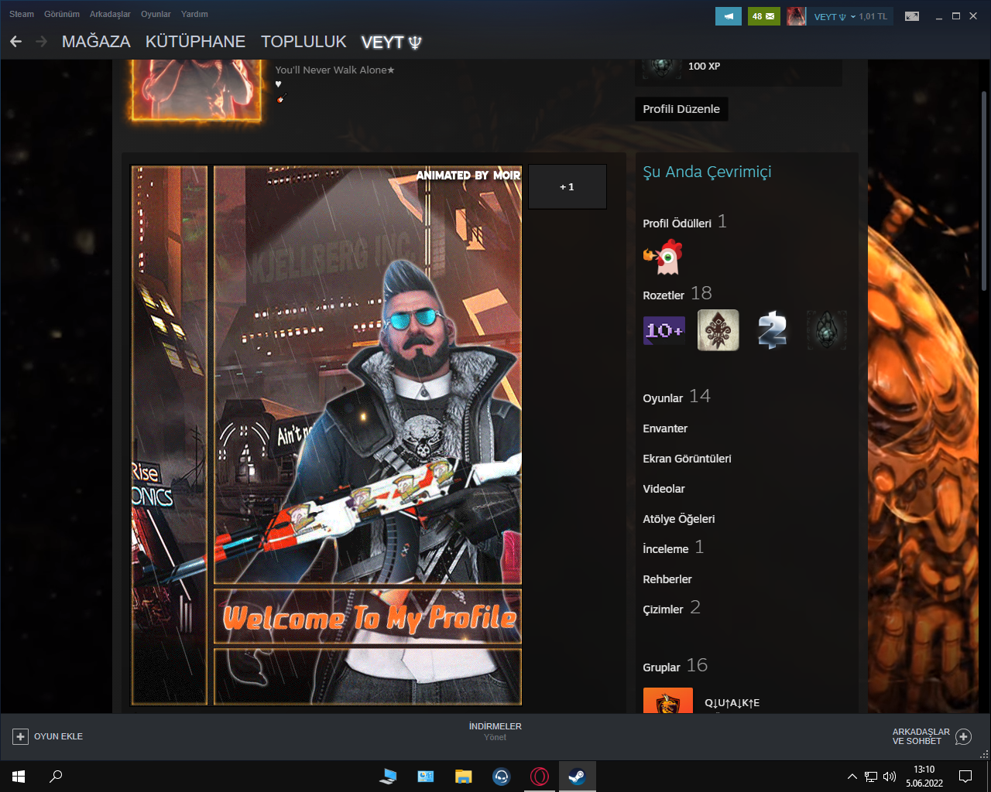This screenshot has height=792, width=991.
Task: Click the ARKADAŞLAR VE SOHBET label
Action: pos(921,736)
